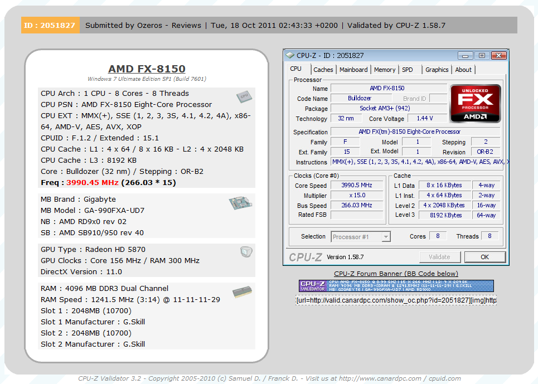Click the empty Rated FSB field
538x384 pixels.
(x=357, y=215)
